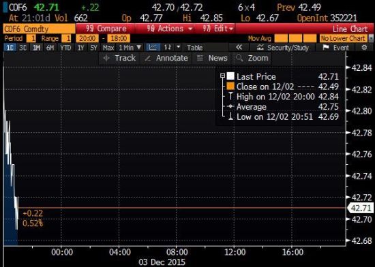Click second Mov Avg input box
375x267 pixels.
point(295,38)
